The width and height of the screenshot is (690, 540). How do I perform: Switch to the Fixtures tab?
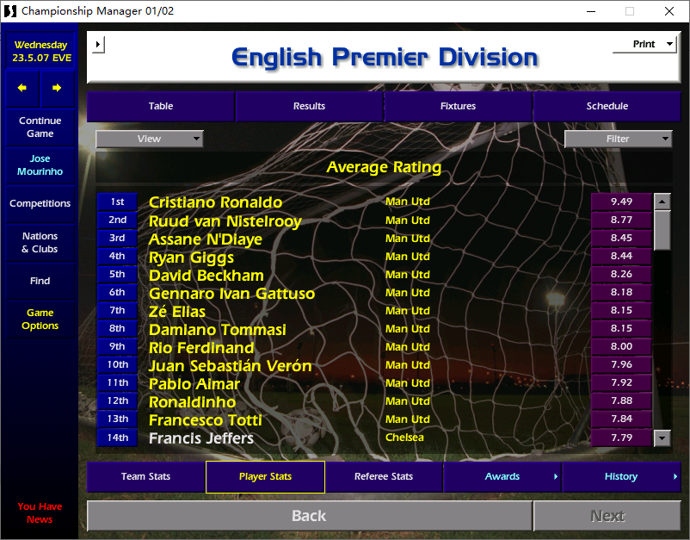[458, 106]
